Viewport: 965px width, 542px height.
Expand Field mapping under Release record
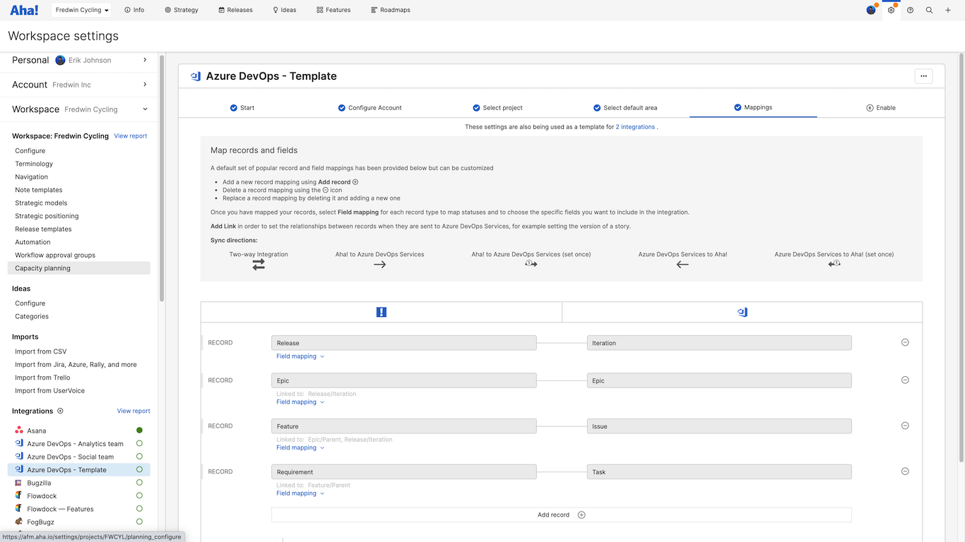click(x=300, y=356)
